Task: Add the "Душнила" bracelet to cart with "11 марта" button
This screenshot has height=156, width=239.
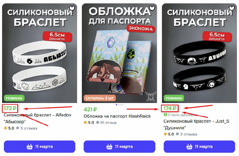Action: (199, 146)
